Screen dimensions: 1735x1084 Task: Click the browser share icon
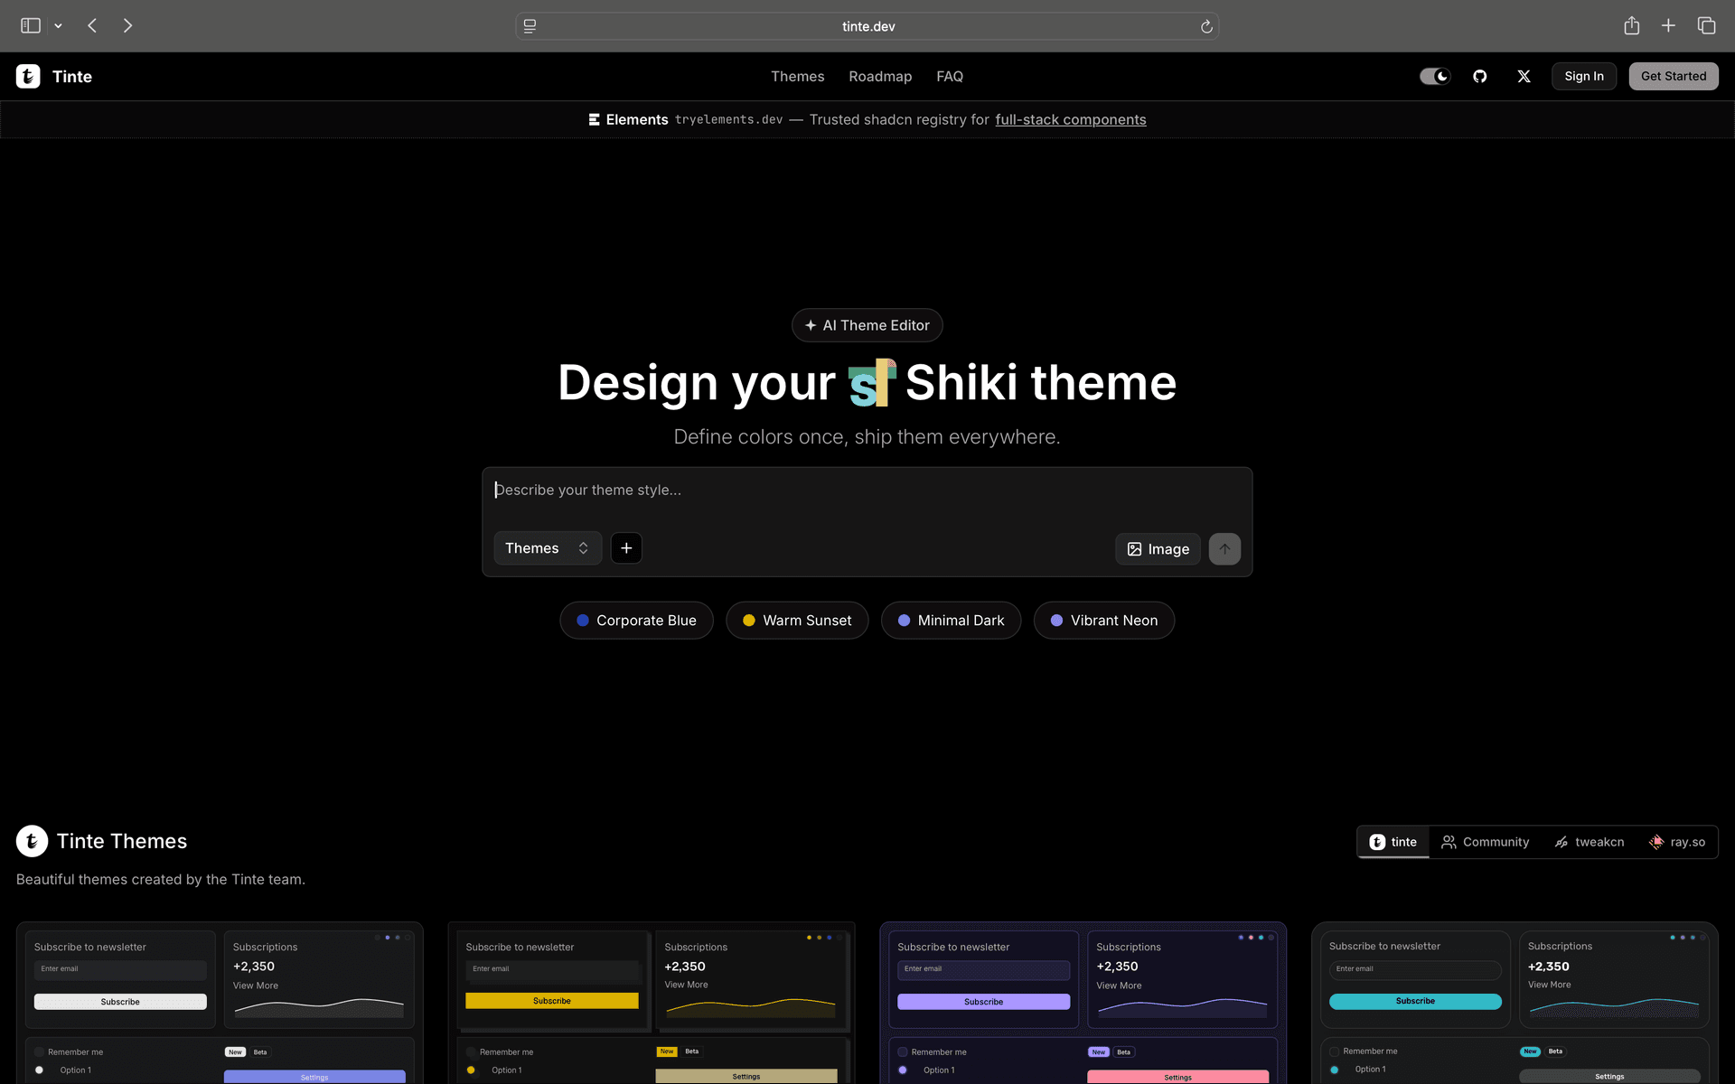pos(1631,26)
